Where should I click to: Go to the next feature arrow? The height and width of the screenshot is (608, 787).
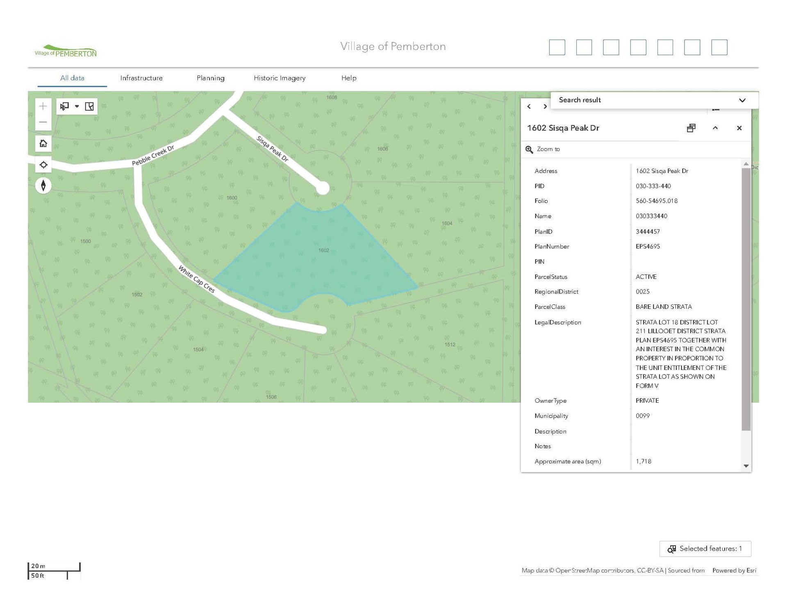click(x=545, y=107)
